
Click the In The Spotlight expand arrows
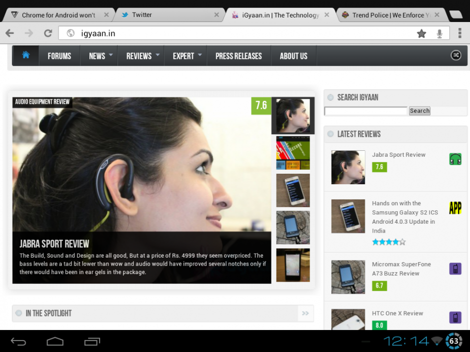coord(305,314)
